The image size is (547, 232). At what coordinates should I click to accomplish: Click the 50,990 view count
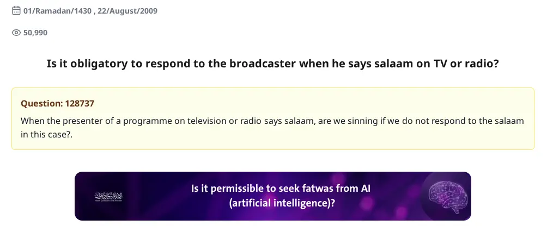pos(35,33)
